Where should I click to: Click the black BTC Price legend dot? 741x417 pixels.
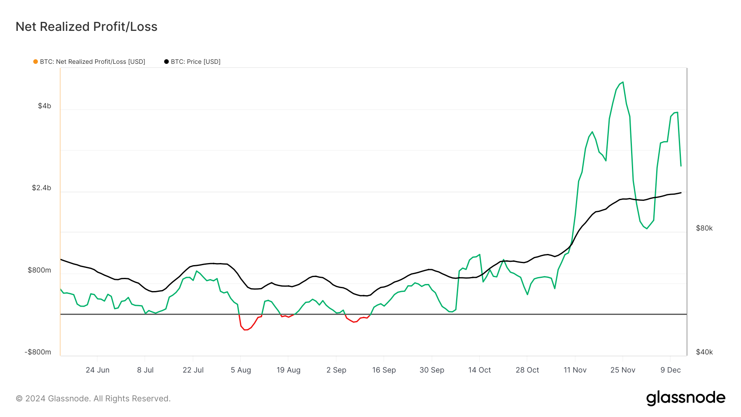coord(166,62)
